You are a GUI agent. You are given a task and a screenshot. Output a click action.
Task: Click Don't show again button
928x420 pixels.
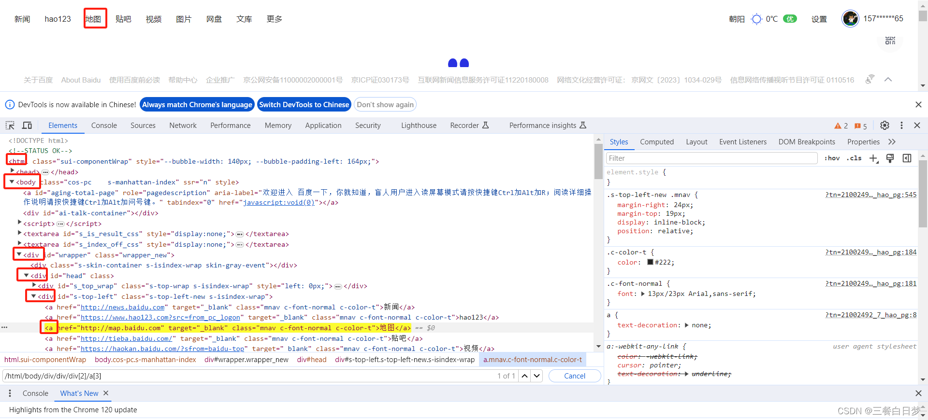pos(385,105)
